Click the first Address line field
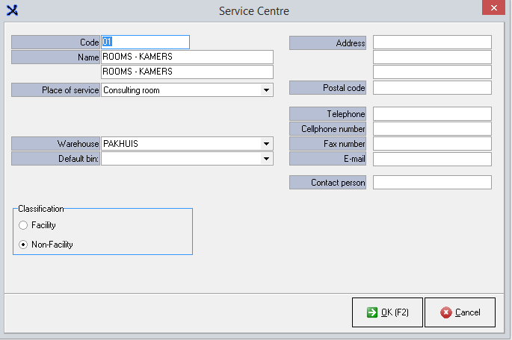The width and height of the screenshot is (512, 340). (432, 42)
